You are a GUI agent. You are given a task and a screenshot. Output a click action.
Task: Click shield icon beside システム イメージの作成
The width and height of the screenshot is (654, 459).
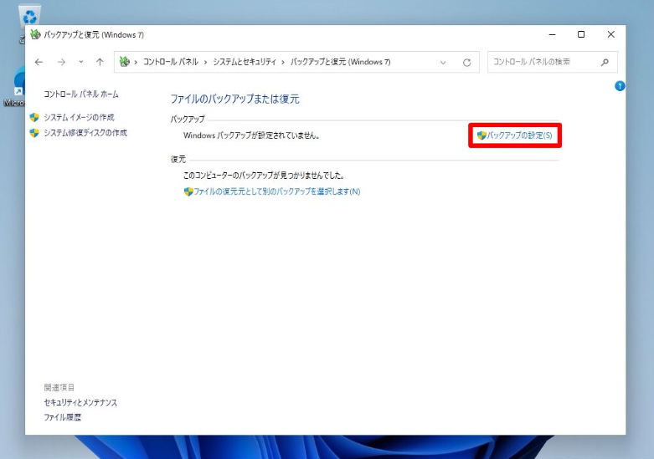pyautogui.click(x=34, y=117)
